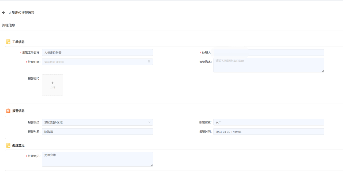Viewport: 343px width, 175px height.
Task: Click the 人员定位报警流程 page title
Action: (21, 13)
